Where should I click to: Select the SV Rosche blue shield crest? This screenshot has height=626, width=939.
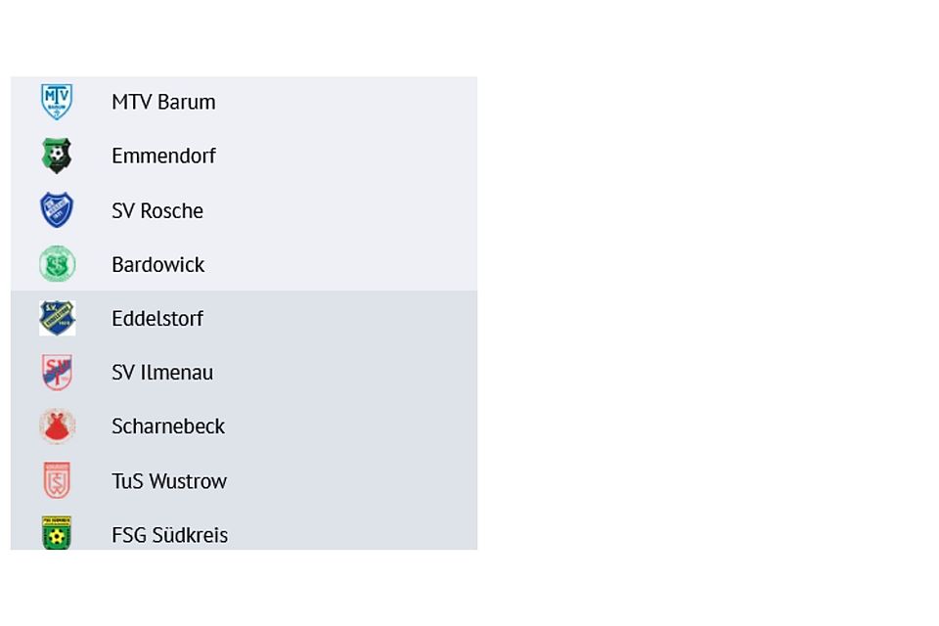(x=57, y=210)
